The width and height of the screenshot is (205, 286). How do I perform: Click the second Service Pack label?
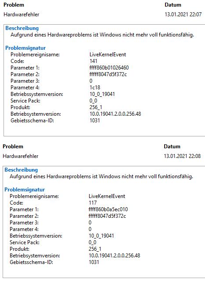(x=25, y=242)
